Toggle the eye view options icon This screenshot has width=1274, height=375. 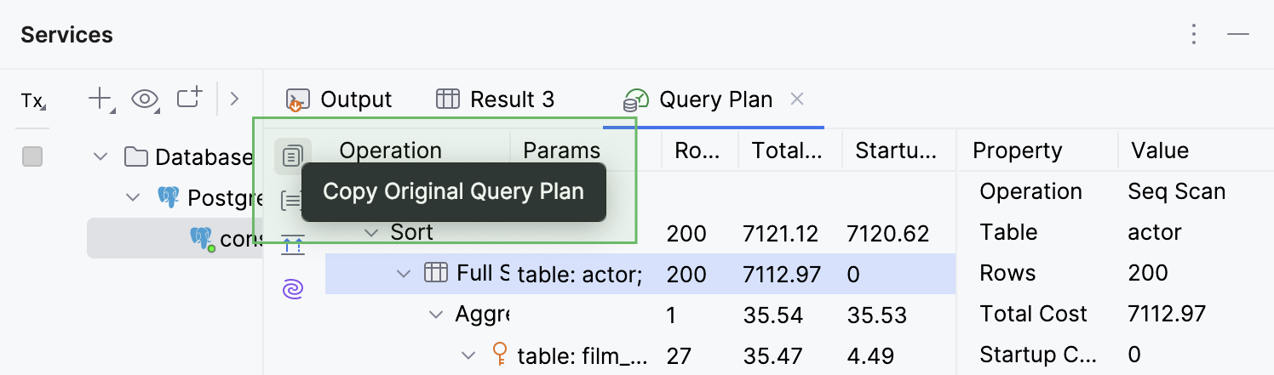click(x=146, y=99)
